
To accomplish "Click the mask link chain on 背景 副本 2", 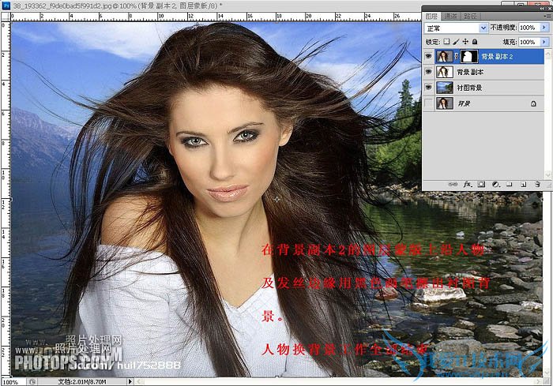I will click(x=457, y=56).
